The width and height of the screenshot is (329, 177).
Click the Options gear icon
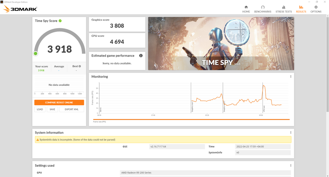[x=316, y=7]
